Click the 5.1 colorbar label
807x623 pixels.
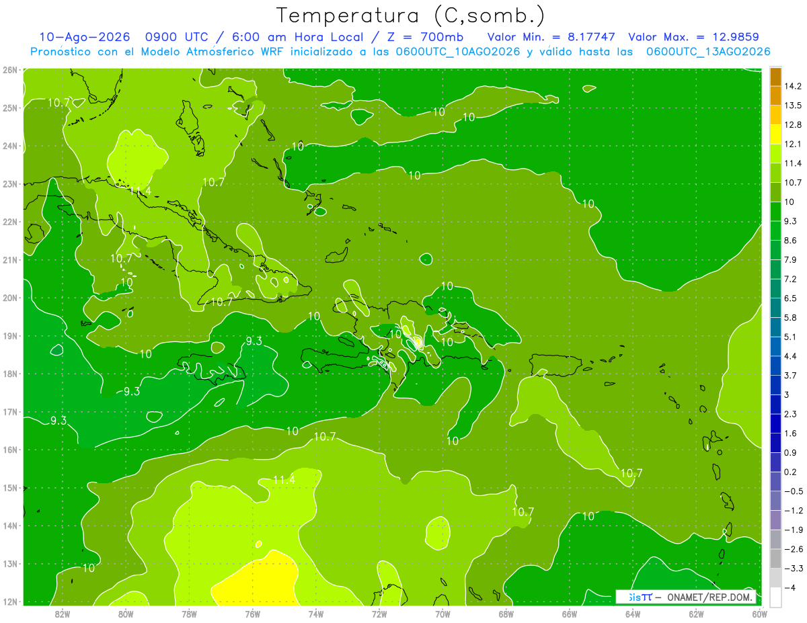(x=792, y=337)
